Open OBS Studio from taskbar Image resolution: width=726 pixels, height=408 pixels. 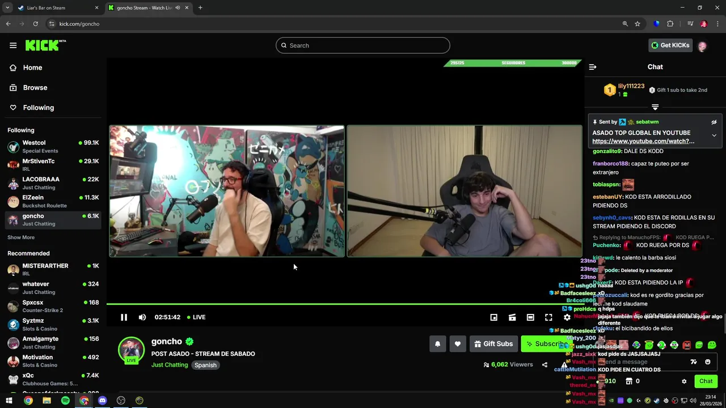121,401
